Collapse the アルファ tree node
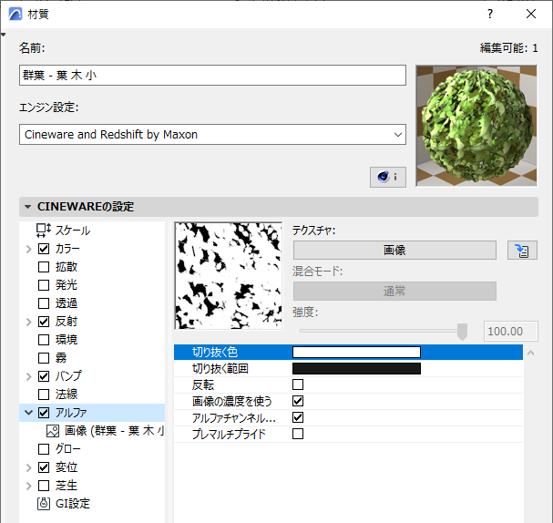 click(x=28, y=412)
